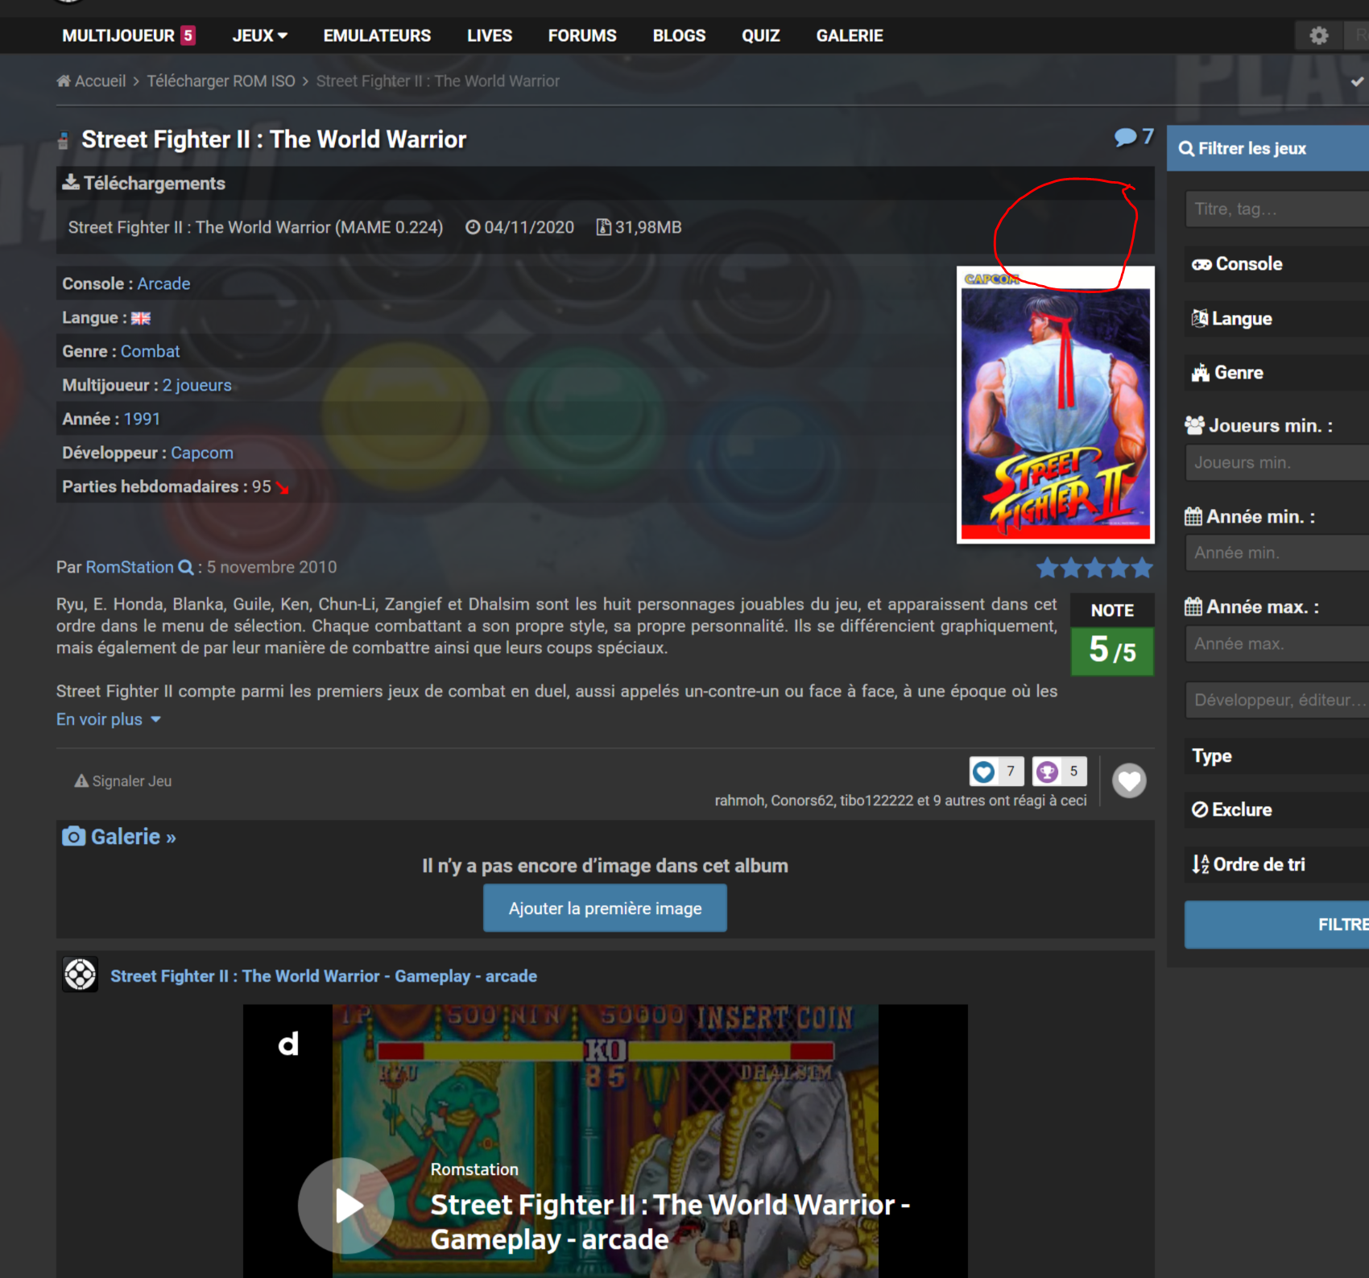Click the search icon next to RomStation

coord(186,567)
